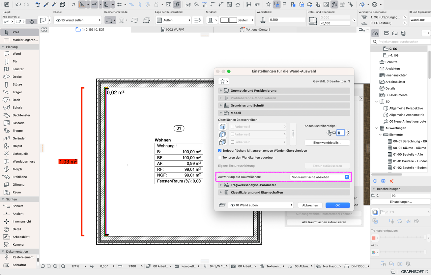
Task: Open Blockwanddetails... button
Action: [x=327, y=143]
